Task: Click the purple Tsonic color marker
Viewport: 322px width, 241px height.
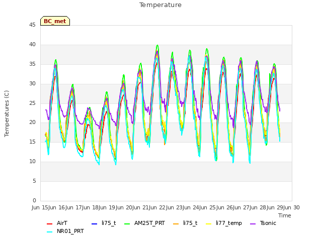Action: pos(253,223)
